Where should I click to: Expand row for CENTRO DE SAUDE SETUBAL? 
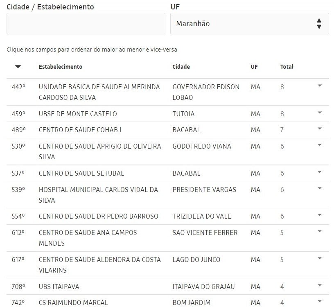(319, 172)
